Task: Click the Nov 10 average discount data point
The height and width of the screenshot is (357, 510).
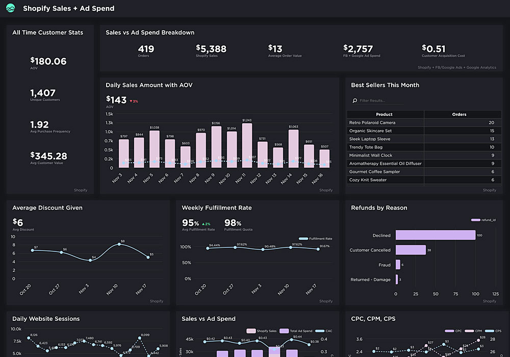Action: pyautogui.click(x=119, y=244)
